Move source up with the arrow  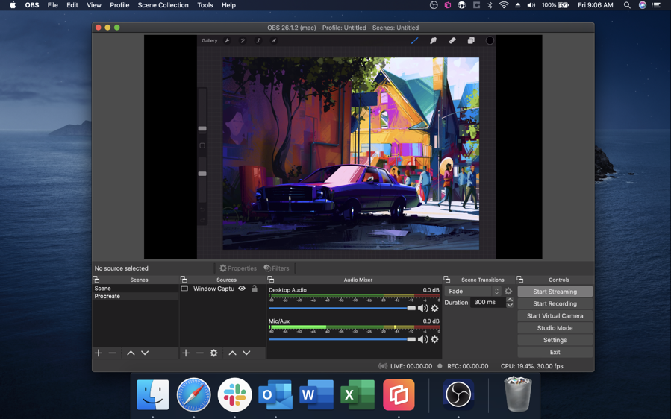pyautogui.click(x=232, y=353)
